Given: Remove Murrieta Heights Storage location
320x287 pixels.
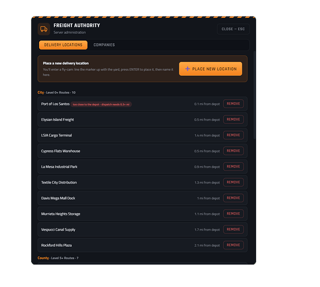Looking at the screenshot, I should 233,214.
